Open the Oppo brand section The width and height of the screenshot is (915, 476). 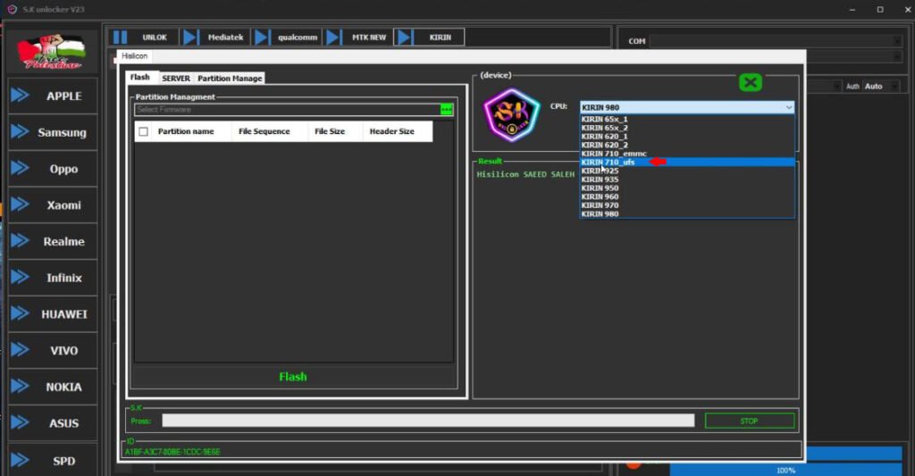coord(53,169)
